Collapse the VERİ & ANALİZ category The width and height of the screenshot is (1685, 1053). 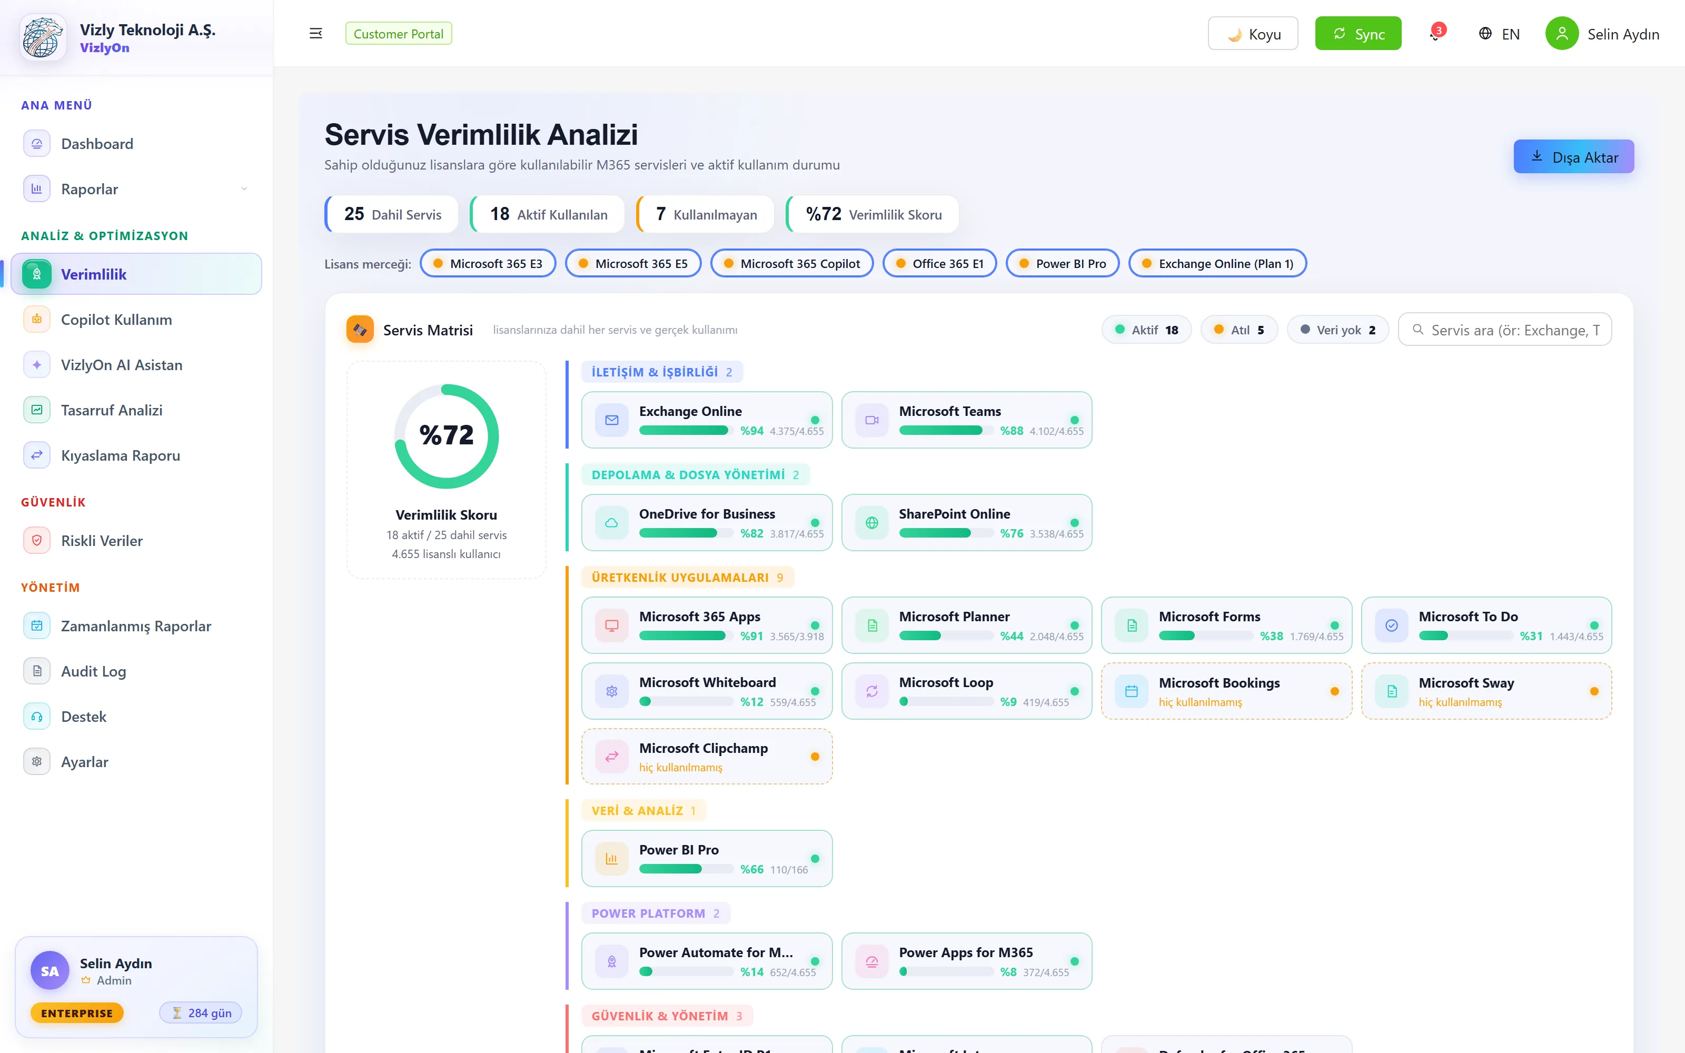pyautogui.click(x=644, y=810)
